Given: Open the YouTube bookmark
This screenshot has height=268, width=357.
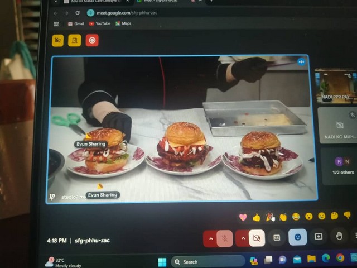Looking at the screenshot, I should [x=99, y=24].
